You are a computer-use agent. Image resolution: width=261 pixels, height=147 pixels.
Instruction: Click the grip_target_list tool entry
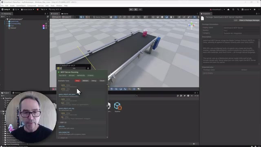point(64,132)
